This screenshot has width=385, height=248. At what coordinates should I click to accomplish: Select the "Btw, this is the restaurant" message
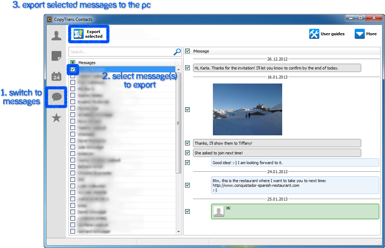pos(295,185)
